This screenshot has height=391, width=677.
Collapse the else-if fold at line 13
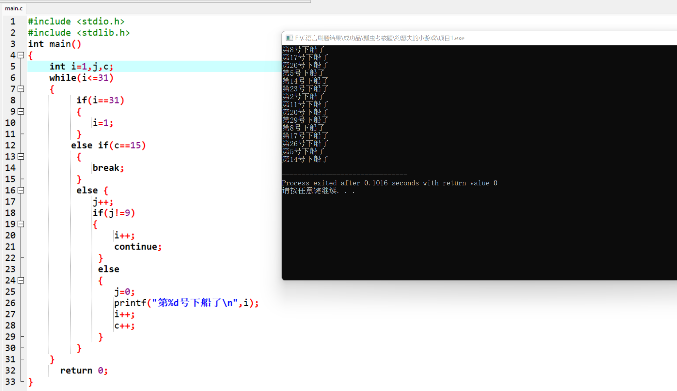point(20,156)
